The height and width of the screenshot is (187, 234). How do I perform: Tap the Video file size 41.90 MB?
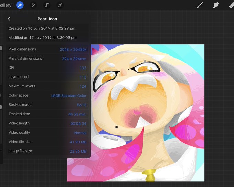pos(78,142)
